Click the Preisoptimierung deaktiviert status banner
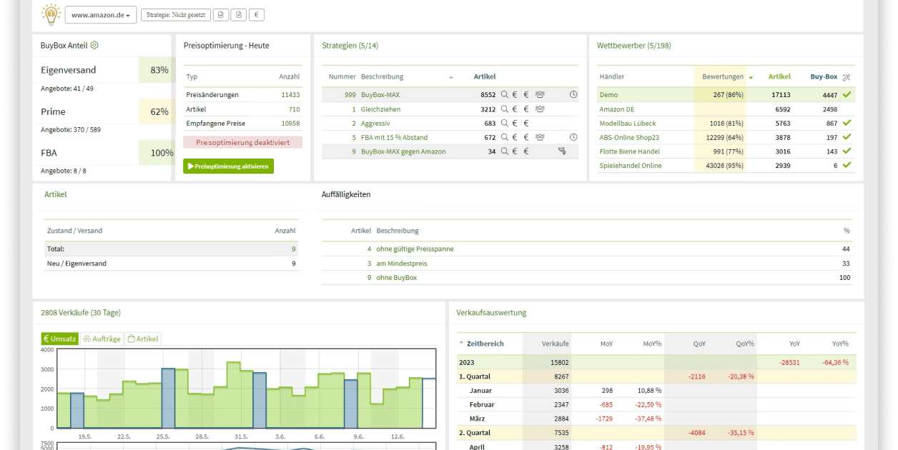Image resolution: width=898 pixels, height=450 pixels. tap(242, 142)
